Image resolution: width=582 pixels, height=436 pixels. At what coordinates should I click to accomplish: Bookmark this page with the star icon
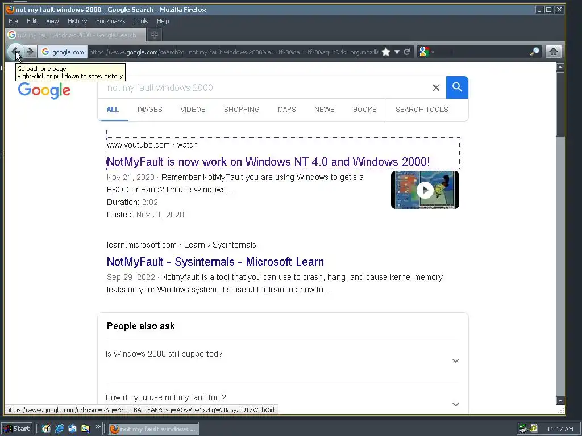point(386,52)
